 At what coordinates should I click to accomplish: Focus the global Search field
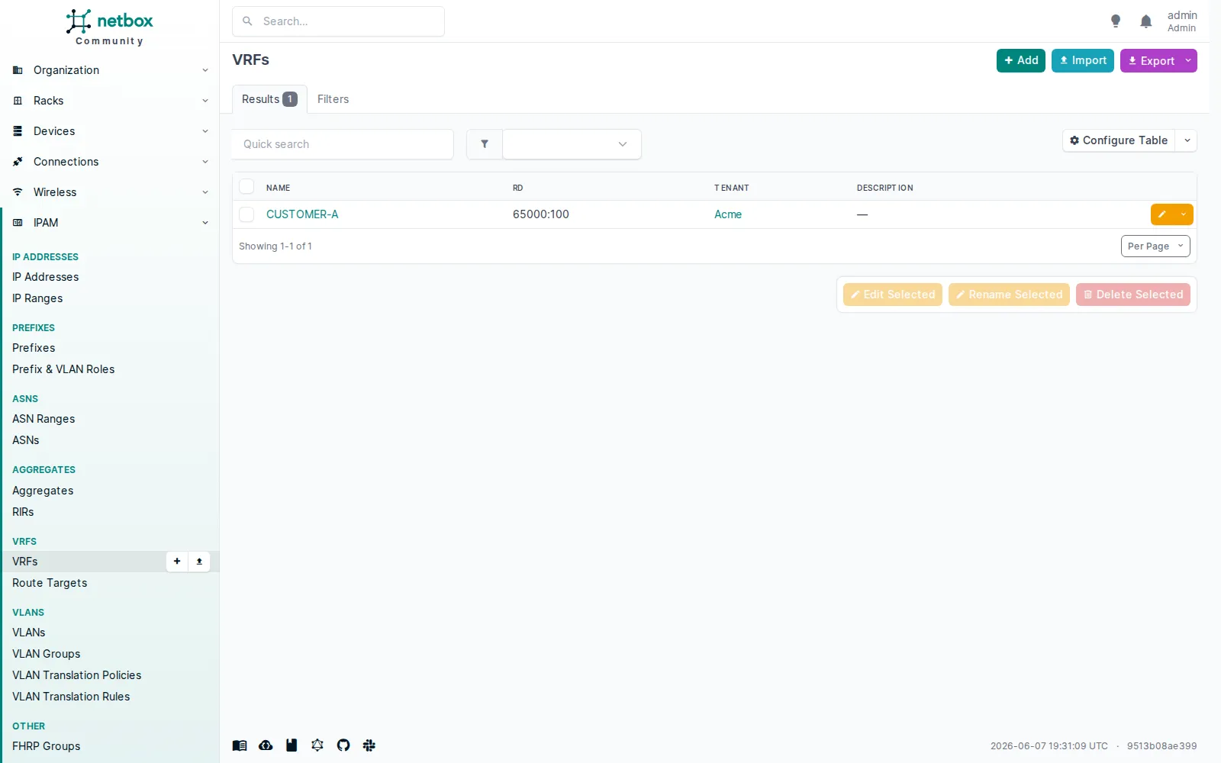(338, 21)
